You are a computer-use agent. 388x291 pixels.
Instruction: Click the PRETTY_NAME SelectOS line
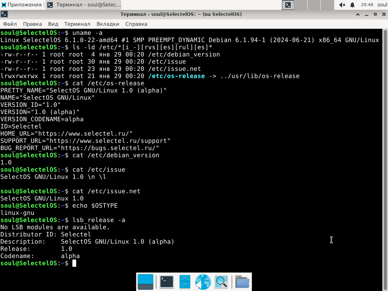83,90
